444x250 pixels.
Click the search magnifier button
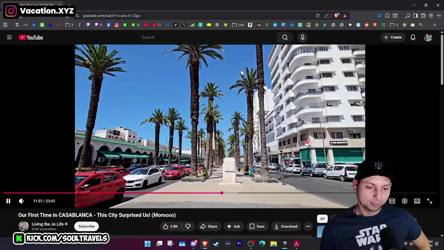pyautogui.click(x=285, y=37)
